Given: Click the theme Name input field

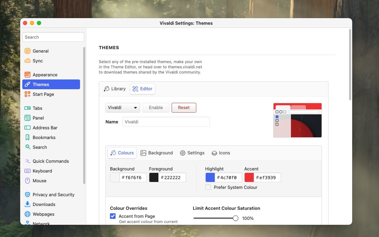Looking at the screenshot, I should [x=166, y=122].
